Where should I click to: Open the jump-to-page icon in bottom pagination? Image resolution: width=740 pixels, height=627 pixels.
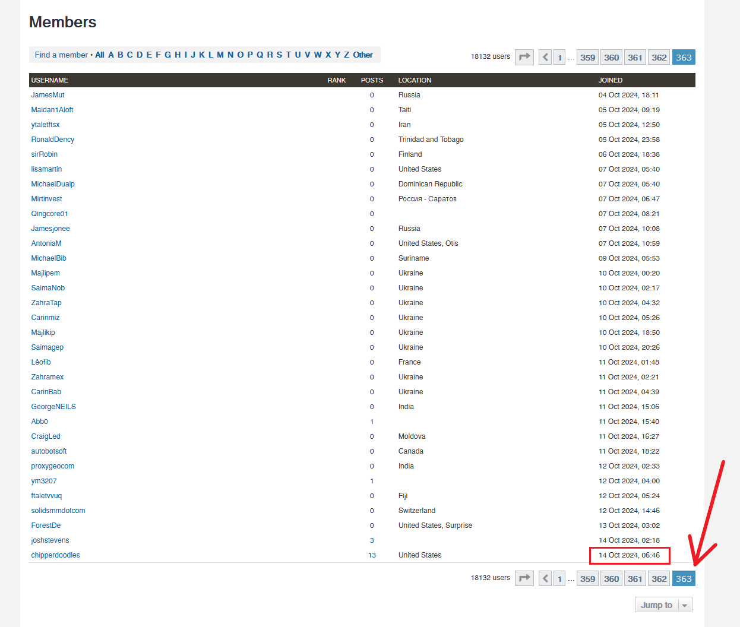pyautogui.click(x=524, y=578)
